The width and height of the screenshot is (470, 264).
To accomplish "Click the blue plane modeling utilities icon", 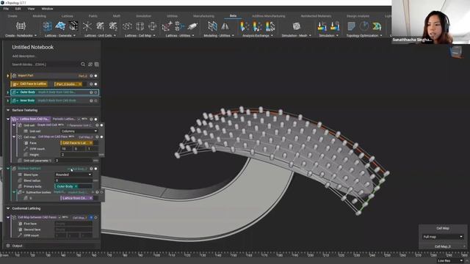I will click(212, 26).
